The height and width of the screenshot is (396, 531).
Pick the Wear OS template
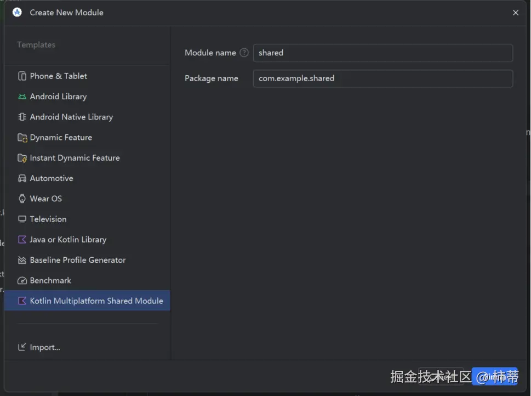tap(46, 199)
